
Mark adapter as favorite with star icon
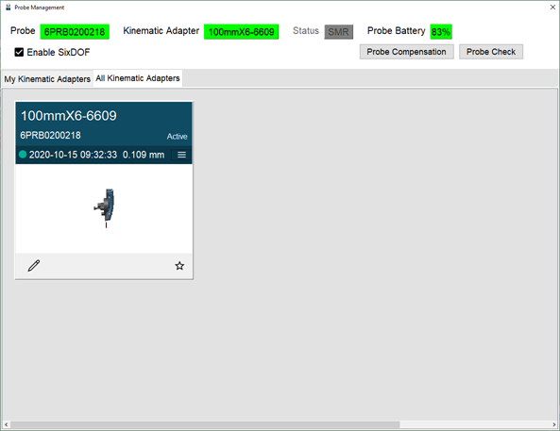pyautogui.click(x=179, y=265)
